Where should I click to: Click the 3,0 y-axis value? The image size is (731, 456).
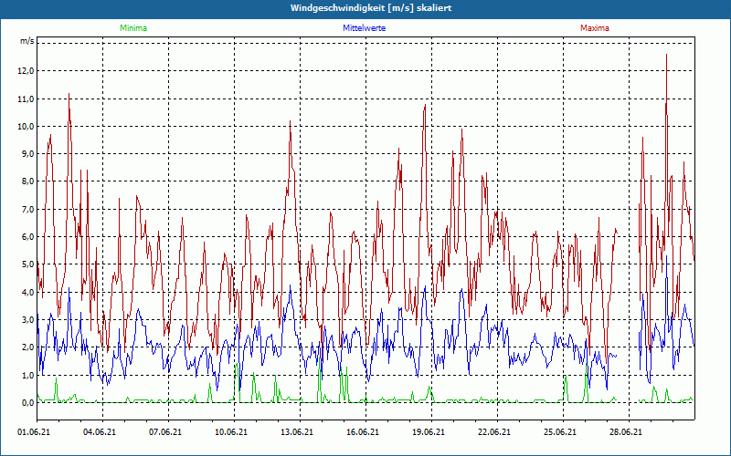(28, 320)
